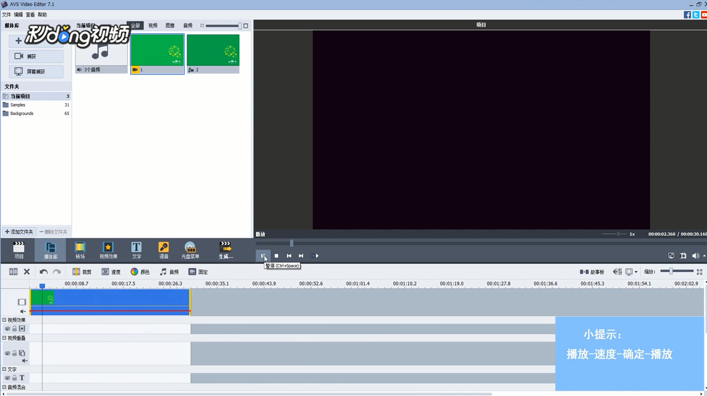Image resolution: width=707 pixels, height=396 pixels.
Task: Open the 文件 menu
Action: 7,15
